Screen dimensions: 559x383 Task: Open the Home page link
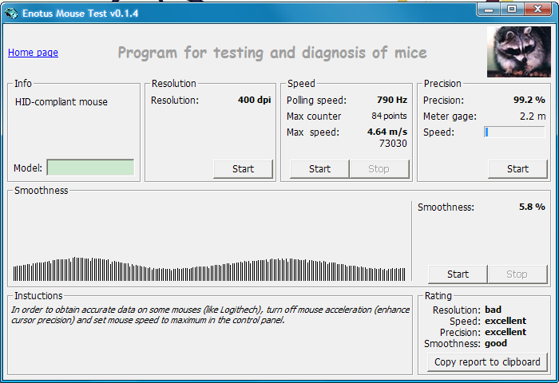[33, 53]
